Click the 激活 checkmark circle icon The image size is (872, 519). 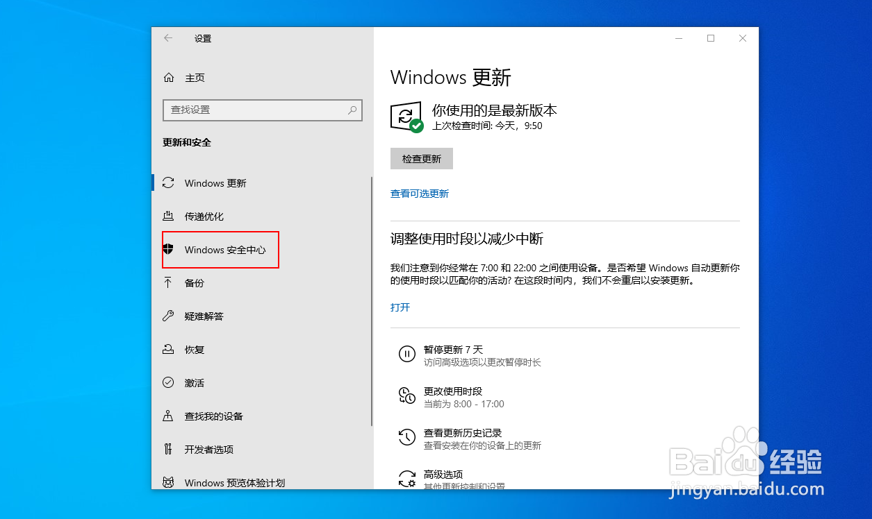(x=168, y=382)
